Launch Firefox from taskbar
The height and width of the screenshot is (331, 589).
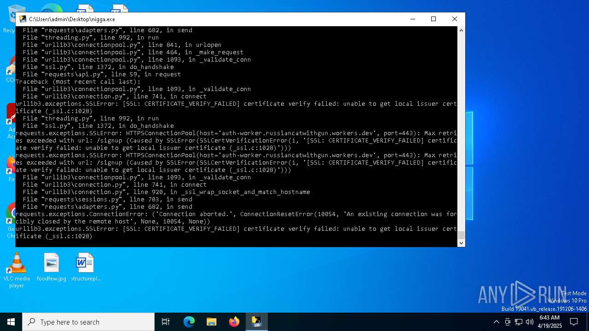click(x=234, y=322)
